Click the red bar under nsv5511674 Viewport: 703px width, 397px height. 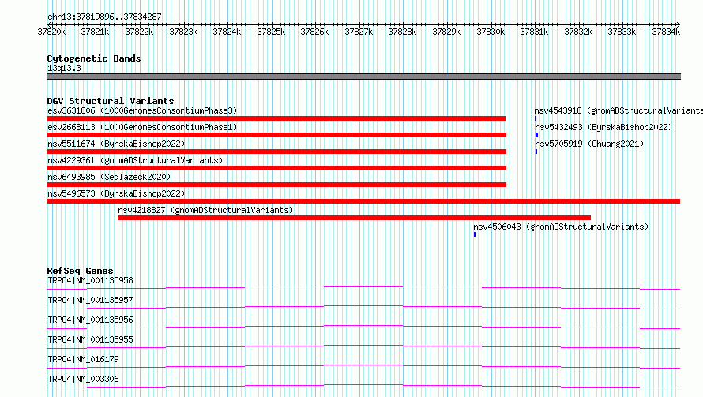(276, 152)
